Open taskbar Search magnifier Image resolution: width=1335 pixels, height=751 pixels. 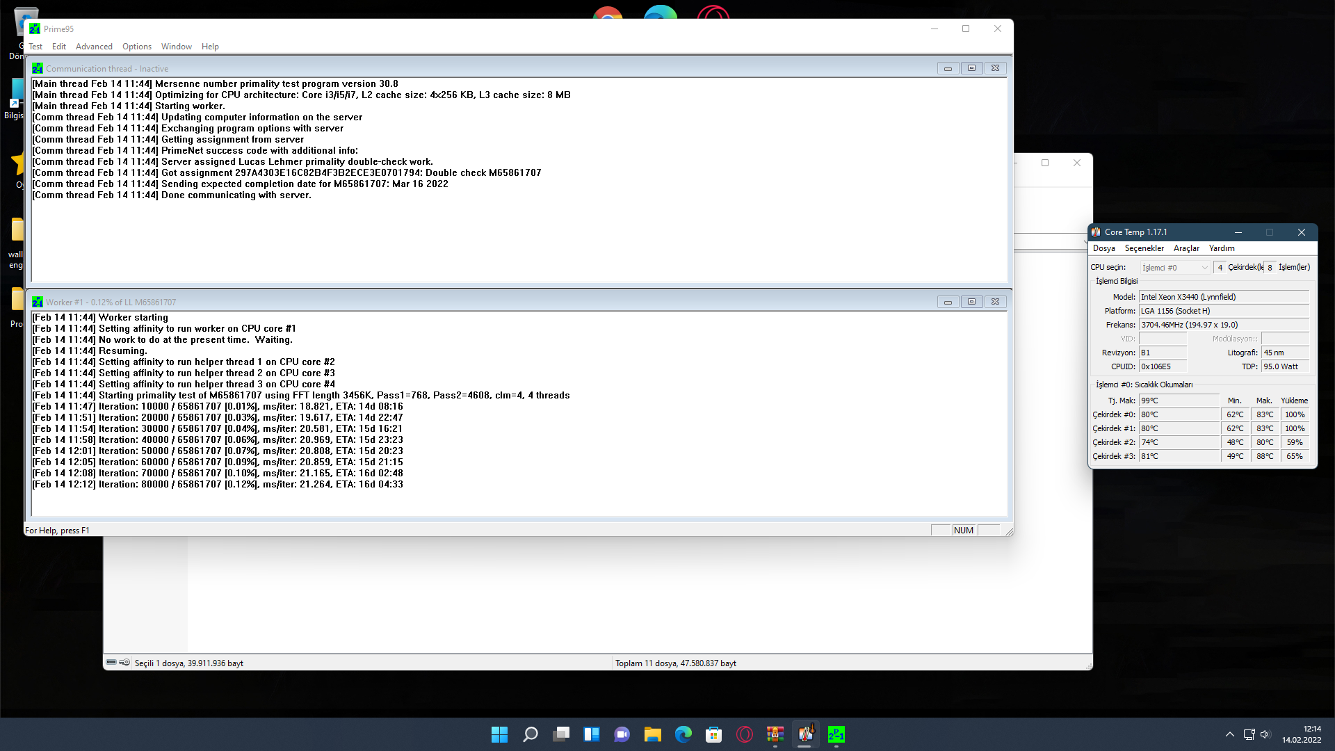pos(530,734)
